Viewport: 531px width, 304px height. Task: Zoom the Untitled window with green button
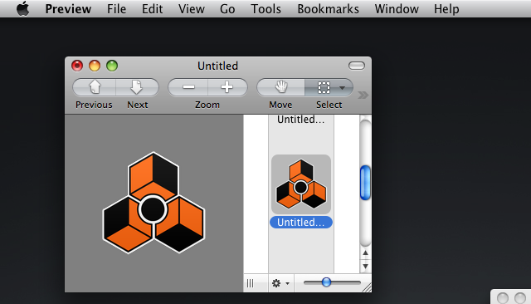click(x=112, y=66)
